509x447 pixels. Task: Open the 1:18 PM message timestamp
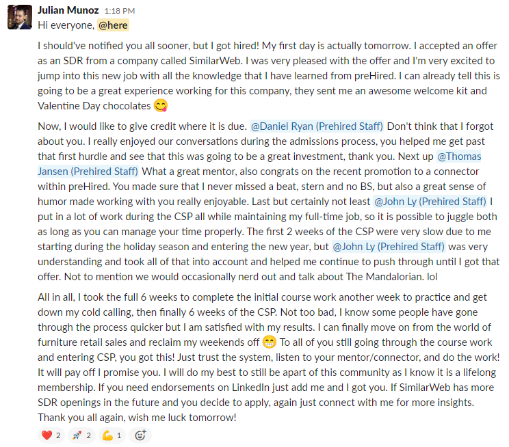[x=120, y=11]
